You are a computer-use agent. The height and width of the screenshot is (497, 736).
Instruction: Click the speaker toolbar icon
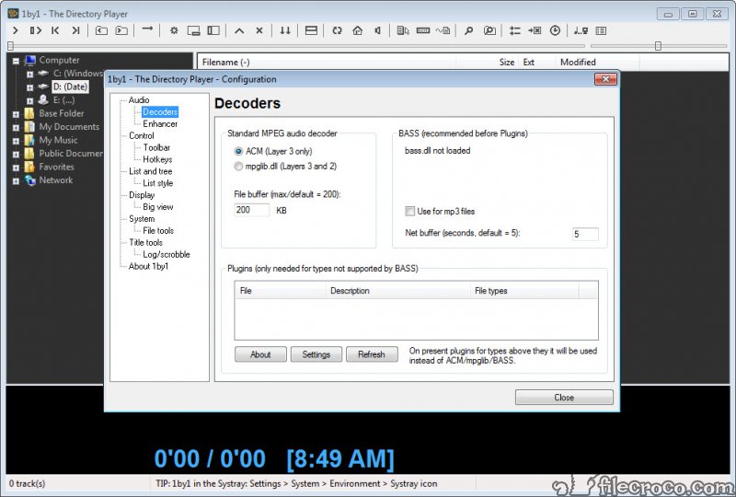[x=377, y=30]
